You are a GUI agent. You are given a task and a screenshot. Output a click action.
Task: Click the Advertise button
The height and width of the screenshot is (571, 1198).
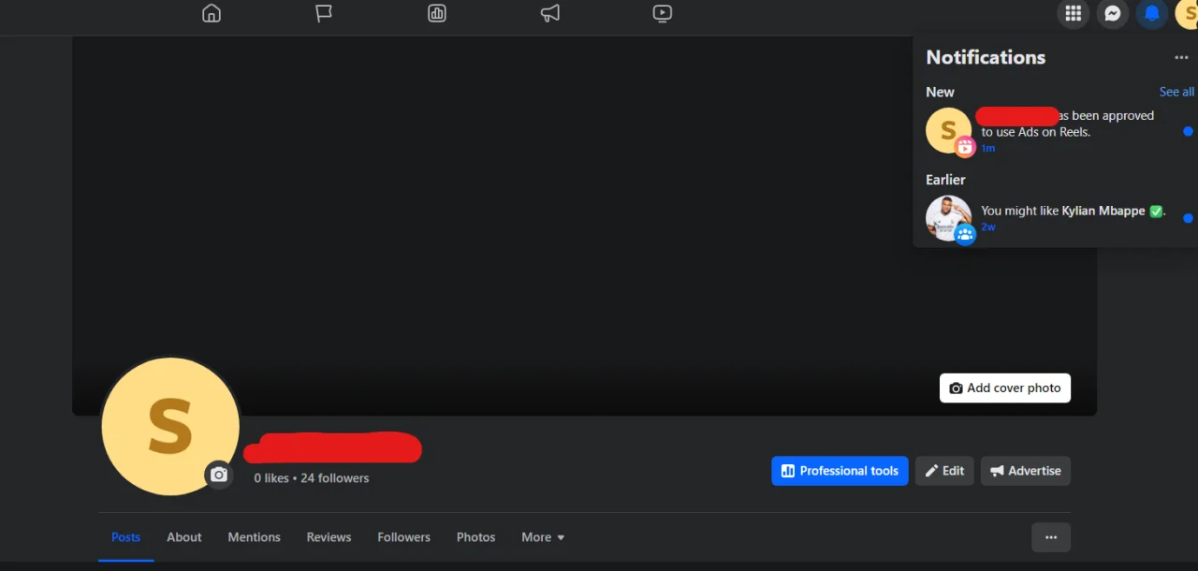pyautogui.click(x=1026, y=471)
